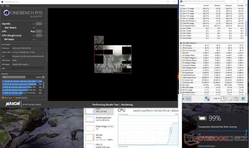Click the battery icon in power flyout
Image resolution: width=249 pixels, height=148 pixels.
pyautogui.click(x=202, y=118)
